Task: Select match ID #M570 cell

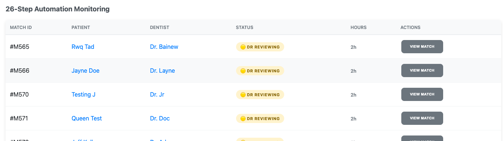Action: coord(19,94)
